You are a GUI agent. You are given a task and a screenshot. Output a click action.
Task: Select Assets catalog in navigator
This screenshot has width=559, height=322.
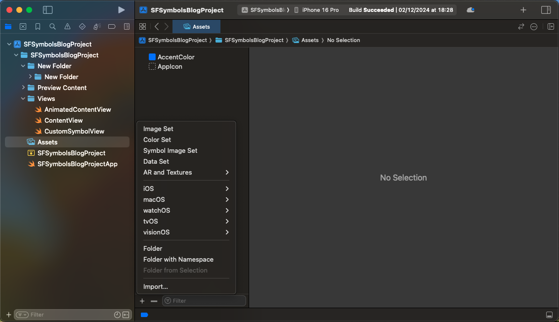[x=67, y=142]
